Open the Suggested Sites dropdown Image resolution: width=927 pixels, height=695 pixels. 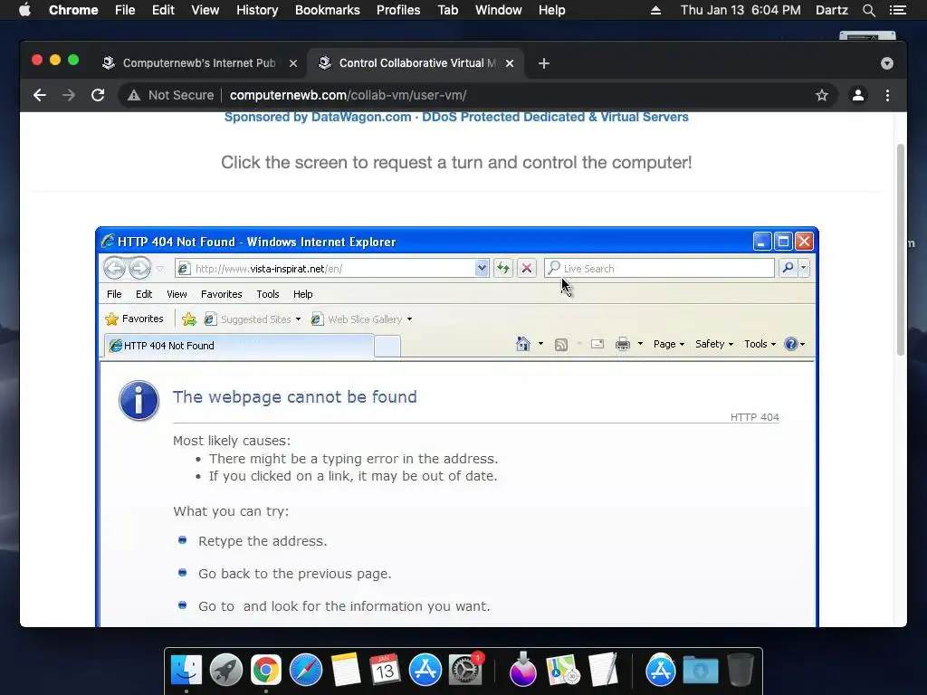(298, 319)
